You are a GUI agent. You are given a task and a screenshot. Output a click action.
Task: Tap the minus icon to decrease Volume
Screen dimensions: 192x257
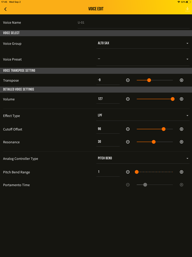(128, 99)
